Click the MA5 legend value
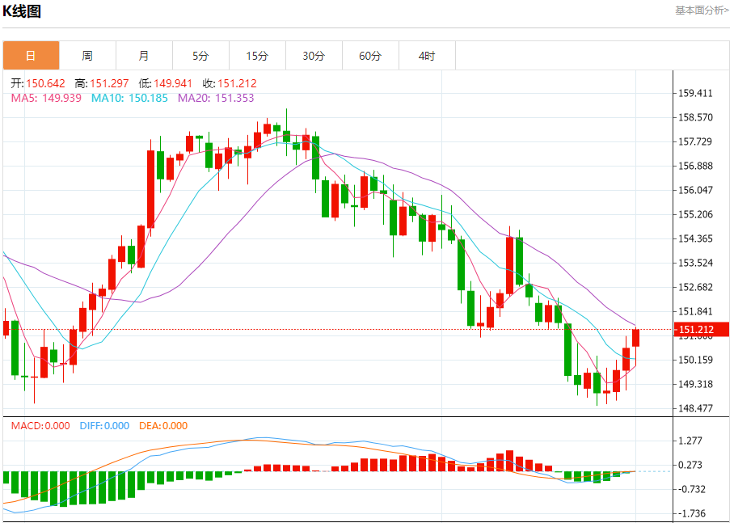The image size is (734, 523). click(x=45, y=98)
